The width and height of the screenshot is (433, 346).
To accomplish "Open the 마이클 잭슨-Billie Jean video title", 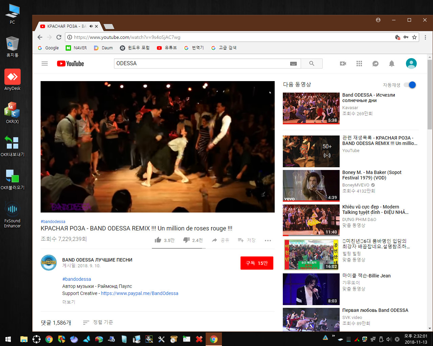I will point(366,276).
